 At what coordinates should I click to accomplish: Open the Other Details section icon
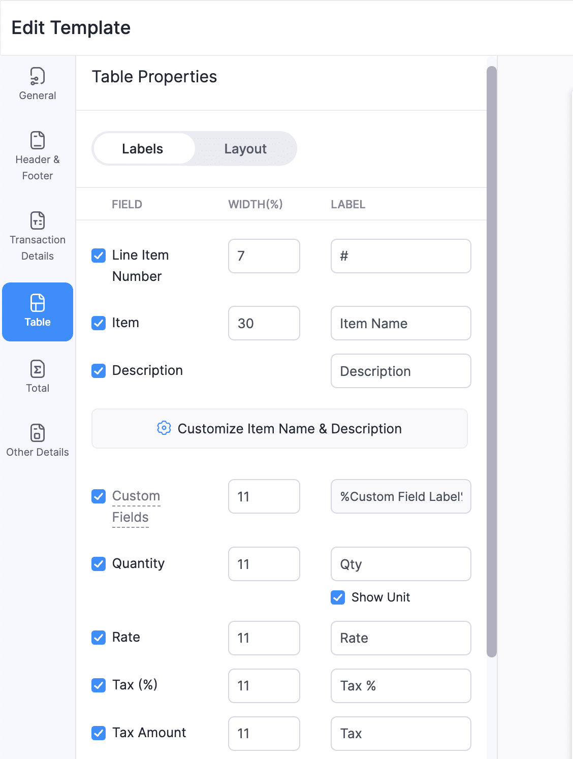click(x=38, y=433)
